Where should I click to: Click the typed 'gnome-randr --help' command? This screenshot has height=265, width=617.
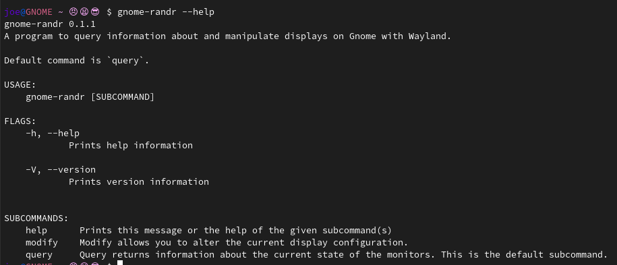(166, 12)
